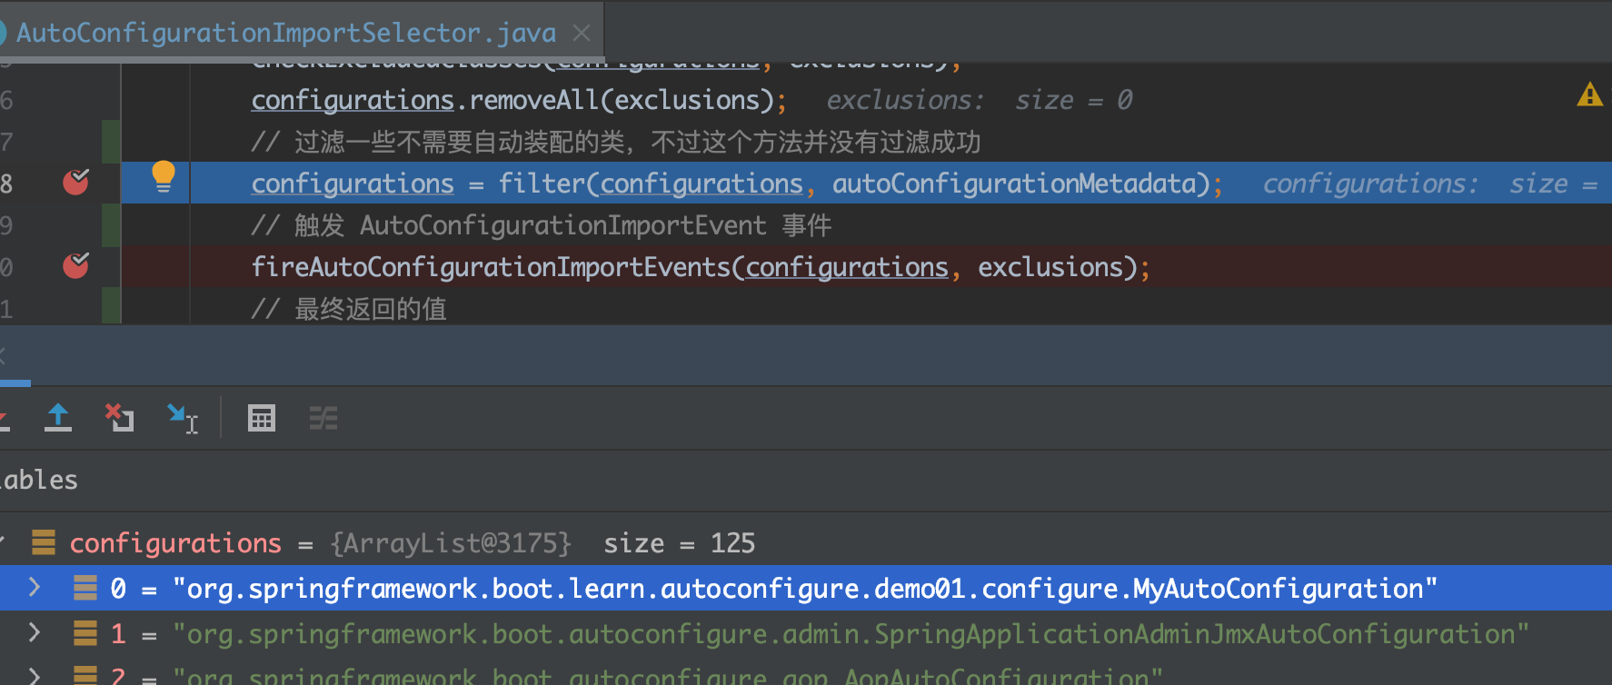Click the Evaluate Expression calculator icon
The width and height of the screenshot is (1612, 685).
tap(262, 418)
